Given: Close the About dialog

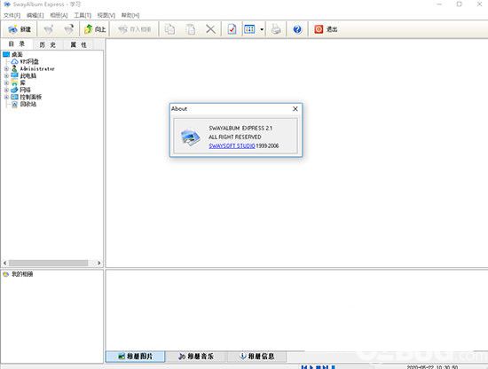Looking at the screenshot, I should click(x=295, y=108).
